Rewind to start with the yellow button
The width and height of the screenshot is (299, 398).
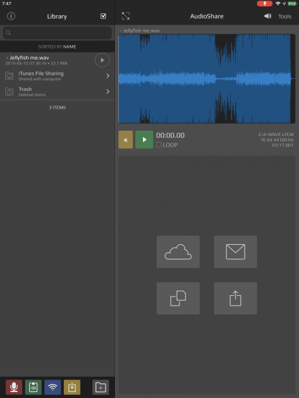click(126, 139)
